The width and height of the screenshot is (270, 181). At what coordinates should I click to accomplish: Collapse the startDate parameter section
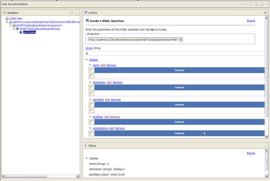click(90, 99)
